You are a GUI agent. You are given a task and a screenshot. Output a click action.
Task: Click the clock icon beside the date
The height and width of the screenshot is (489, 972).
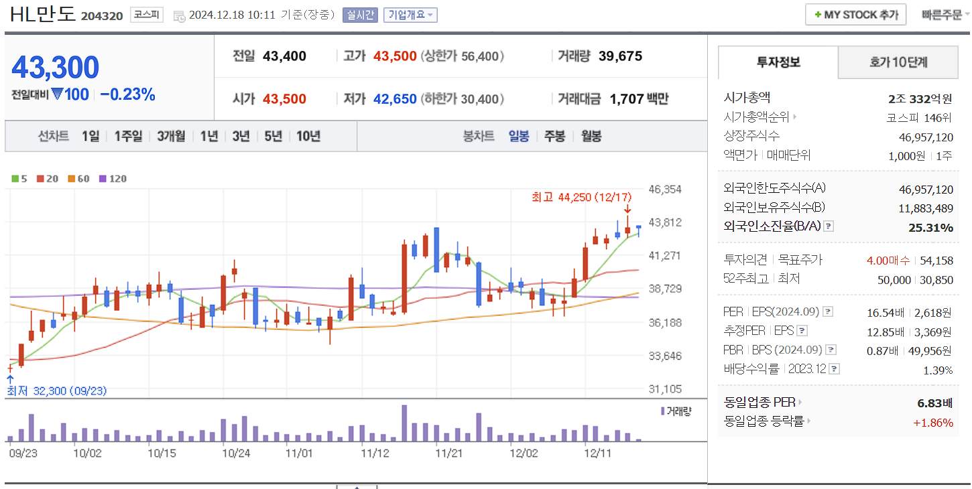pyautogui.click(x=178, y=15)
